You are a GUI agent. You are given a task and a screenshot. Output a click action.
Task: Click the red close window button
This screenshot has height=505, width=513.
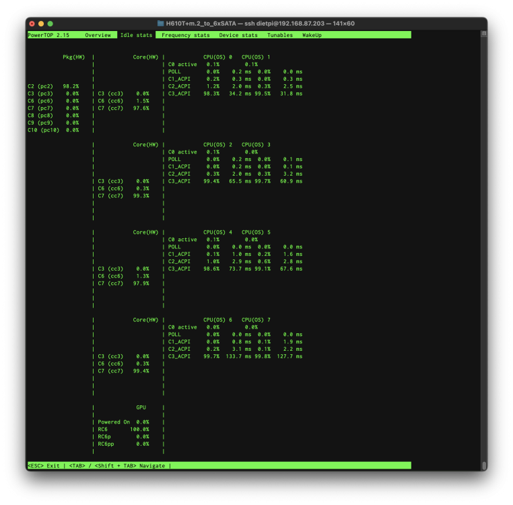32,24
